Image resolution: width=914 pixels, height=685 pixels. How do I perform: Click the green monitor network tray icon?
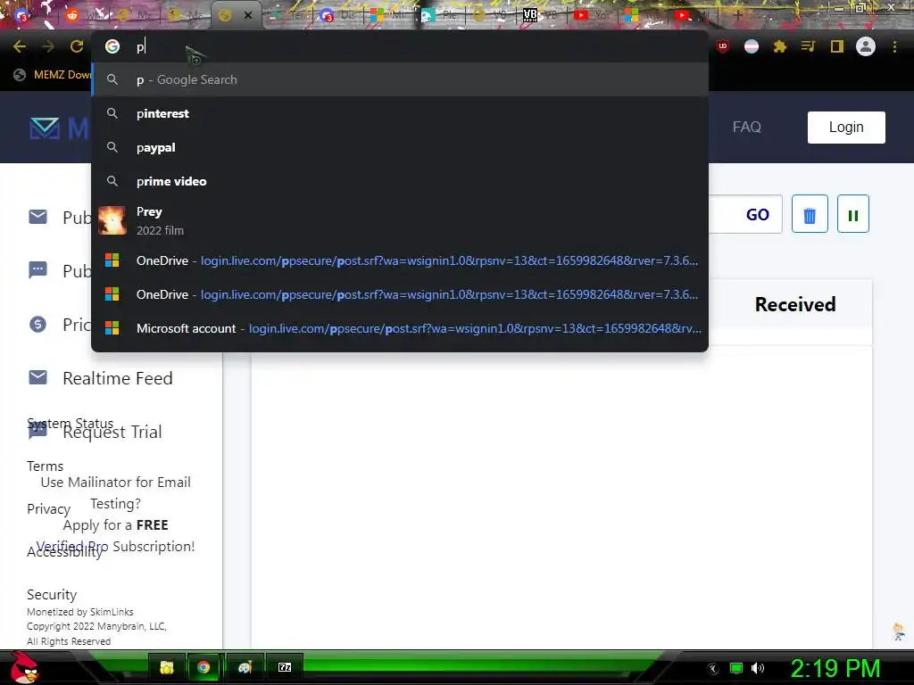pyautogui.click(x=736, y=669)
